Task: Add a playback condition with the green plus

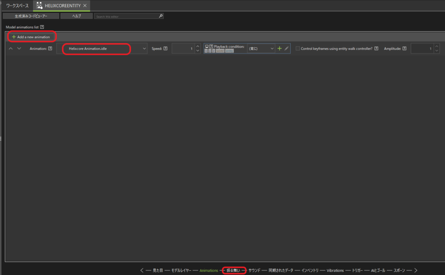Action: (279, 49)
